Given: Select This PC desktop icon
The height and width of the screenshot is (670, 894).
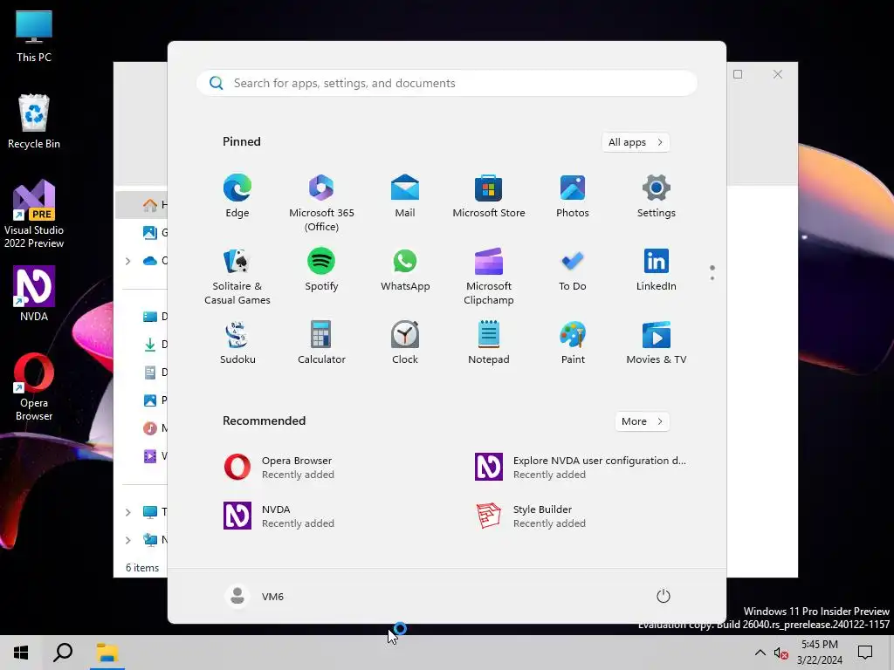Looking at the screenshot, I should [x=34, y=35].
